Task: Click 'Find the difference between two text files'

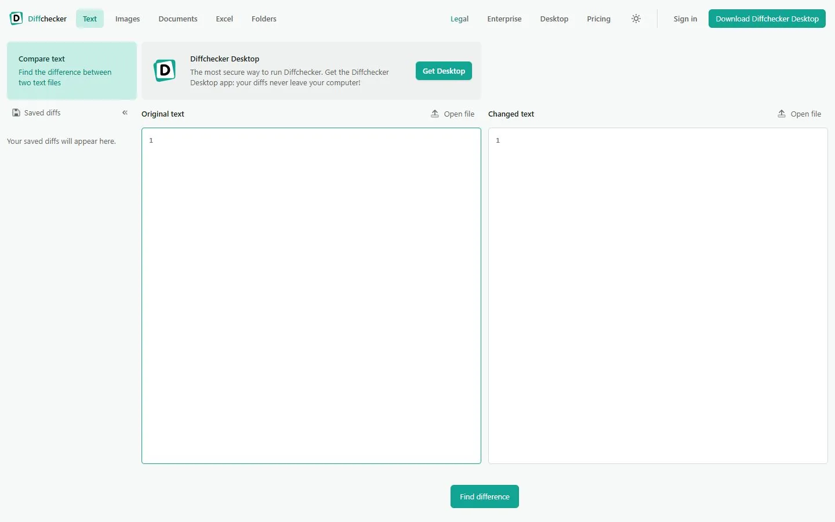Action: tap(65, 77)
